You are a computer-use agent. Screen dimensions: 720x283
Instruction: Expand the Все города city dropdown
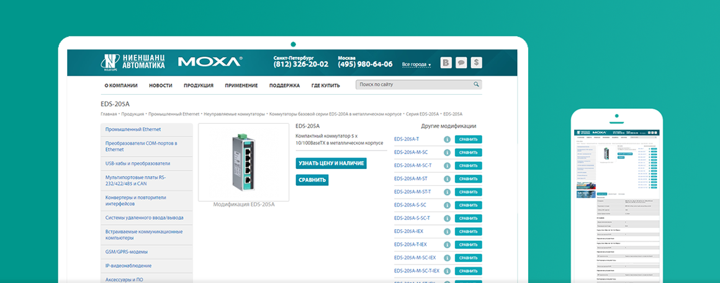pos(416,64)
